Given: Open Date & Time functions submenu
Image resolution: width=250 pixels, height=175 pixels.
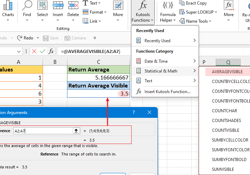Looking at the screenshot, I should (x=165, y=61).
